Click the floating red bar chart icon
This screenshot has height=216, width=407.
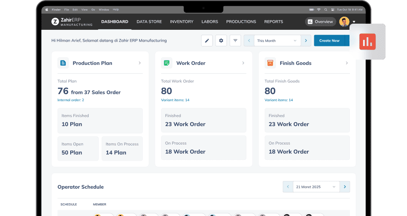(x=367, y=42)
